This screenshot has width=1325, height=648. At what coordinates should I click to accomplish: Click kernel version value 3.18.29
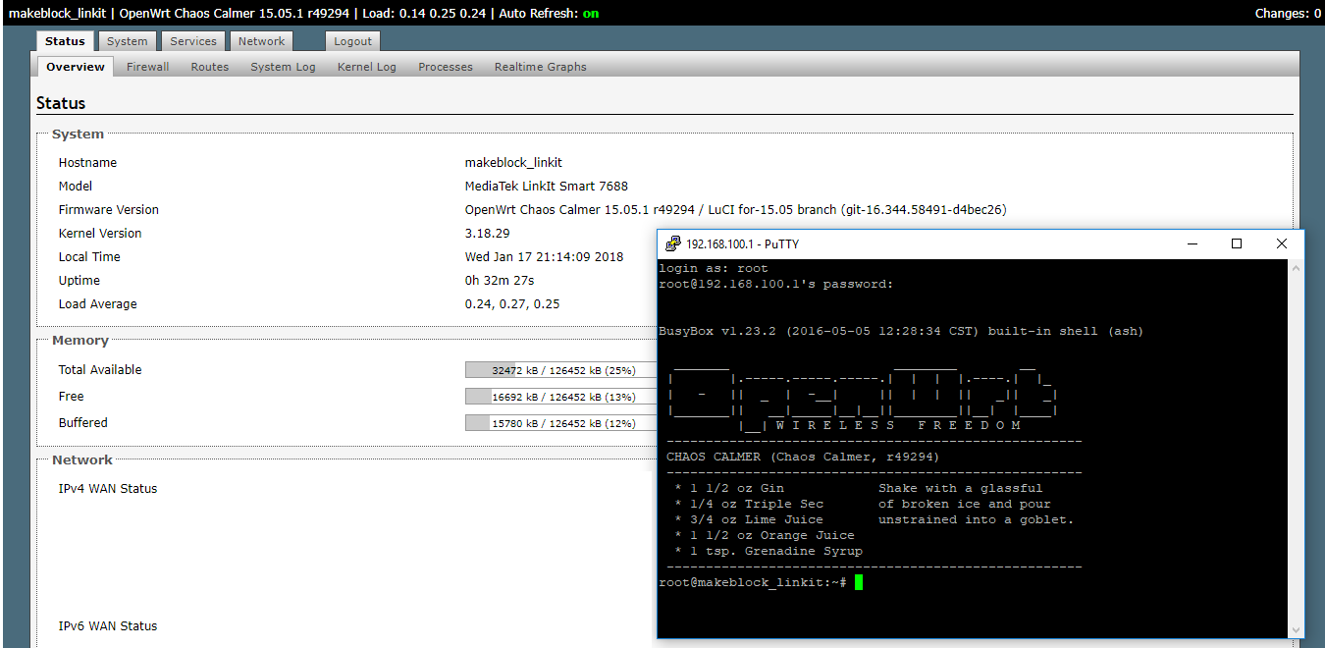[488, 234]
